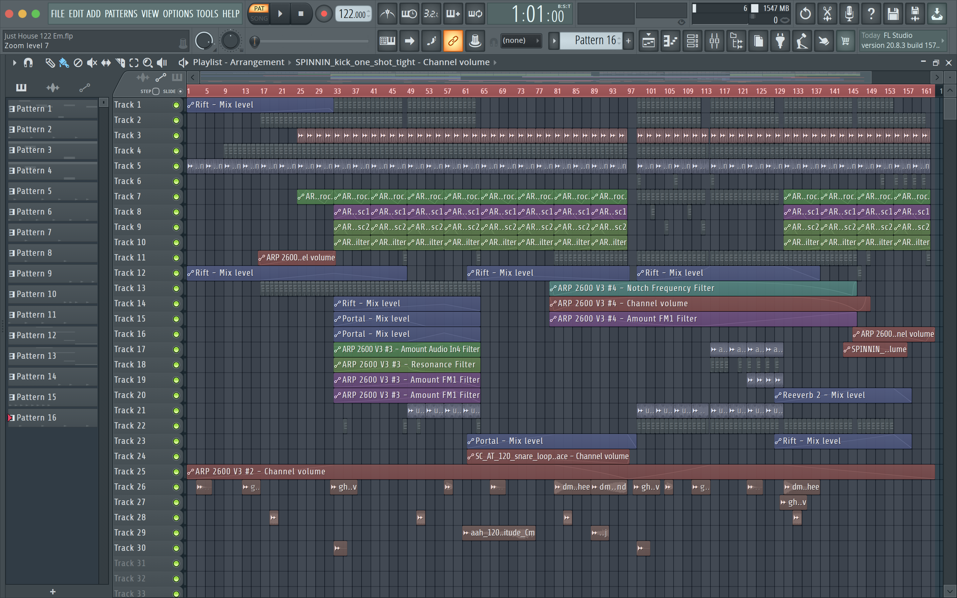This screenshot has width=957, height=598.
Task: Select the Slice tool in playlist toolbar
Action: coord(120,62)
